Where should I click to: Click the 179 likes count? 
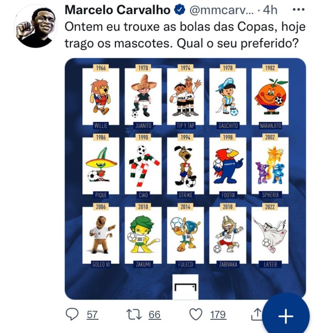tap(218, 315)
